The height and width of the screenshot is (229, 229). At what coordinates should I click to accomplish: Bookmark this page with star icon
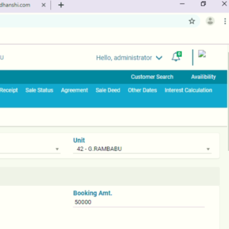click(x=192, y=21)
